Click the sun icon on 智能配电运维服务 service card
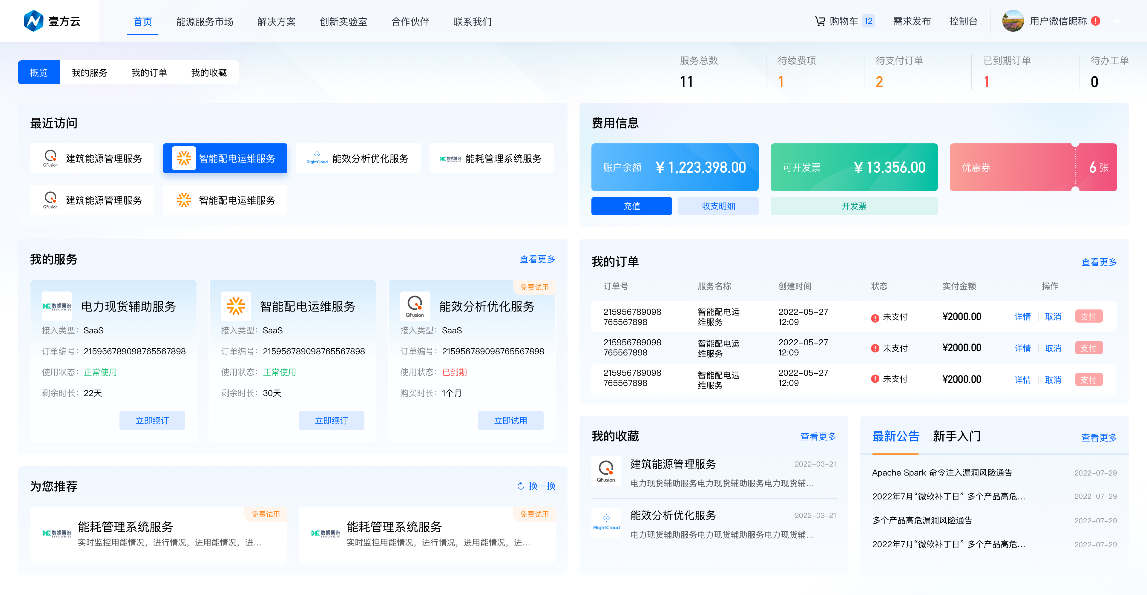 [236, 306]
